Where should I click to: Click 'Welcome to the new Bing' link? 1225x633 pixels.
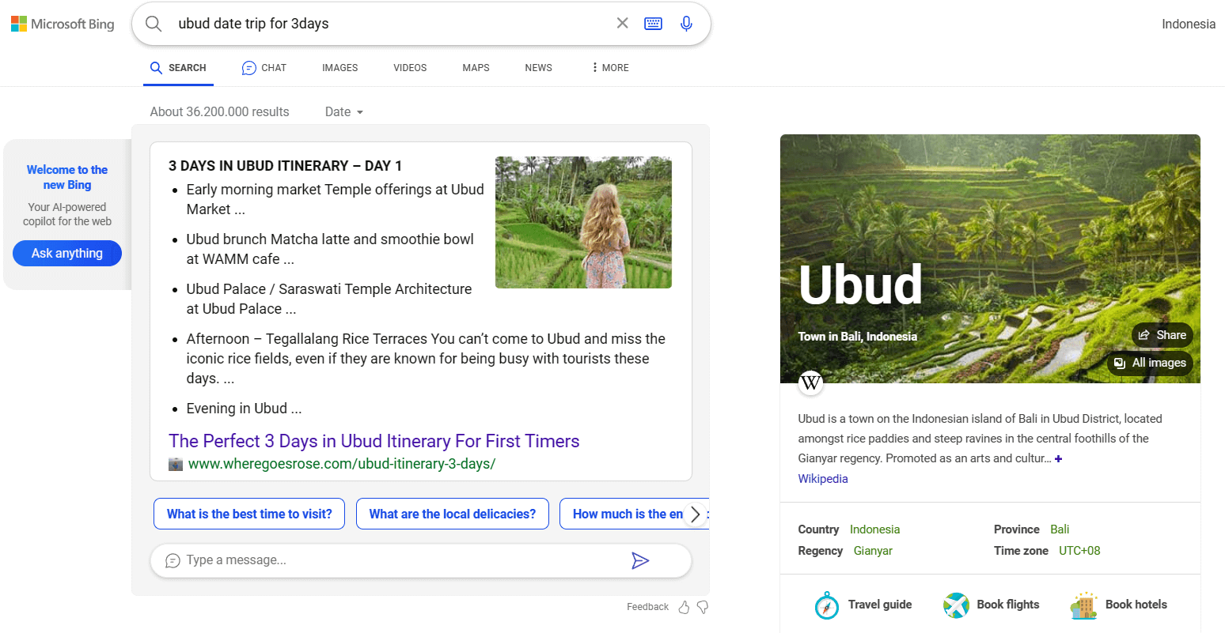(x=67, y=177)
